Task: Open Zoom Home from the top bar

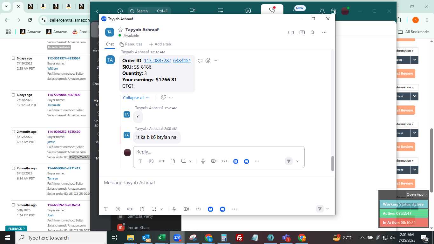Action: [x=248, y=10]
